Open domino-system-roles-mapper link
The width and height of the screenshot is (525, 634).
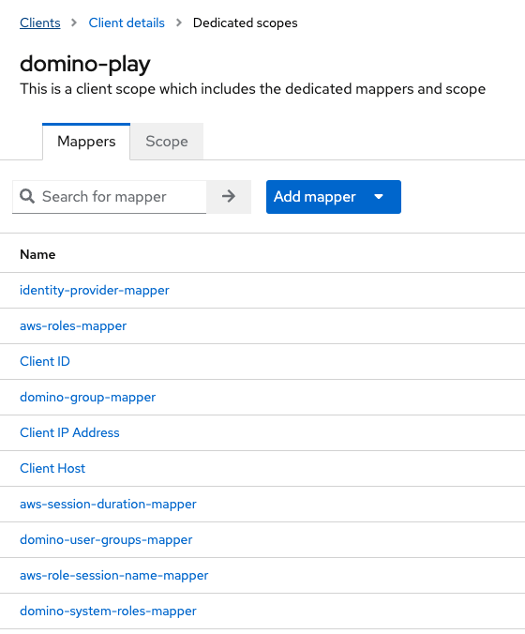click(108, 611)
